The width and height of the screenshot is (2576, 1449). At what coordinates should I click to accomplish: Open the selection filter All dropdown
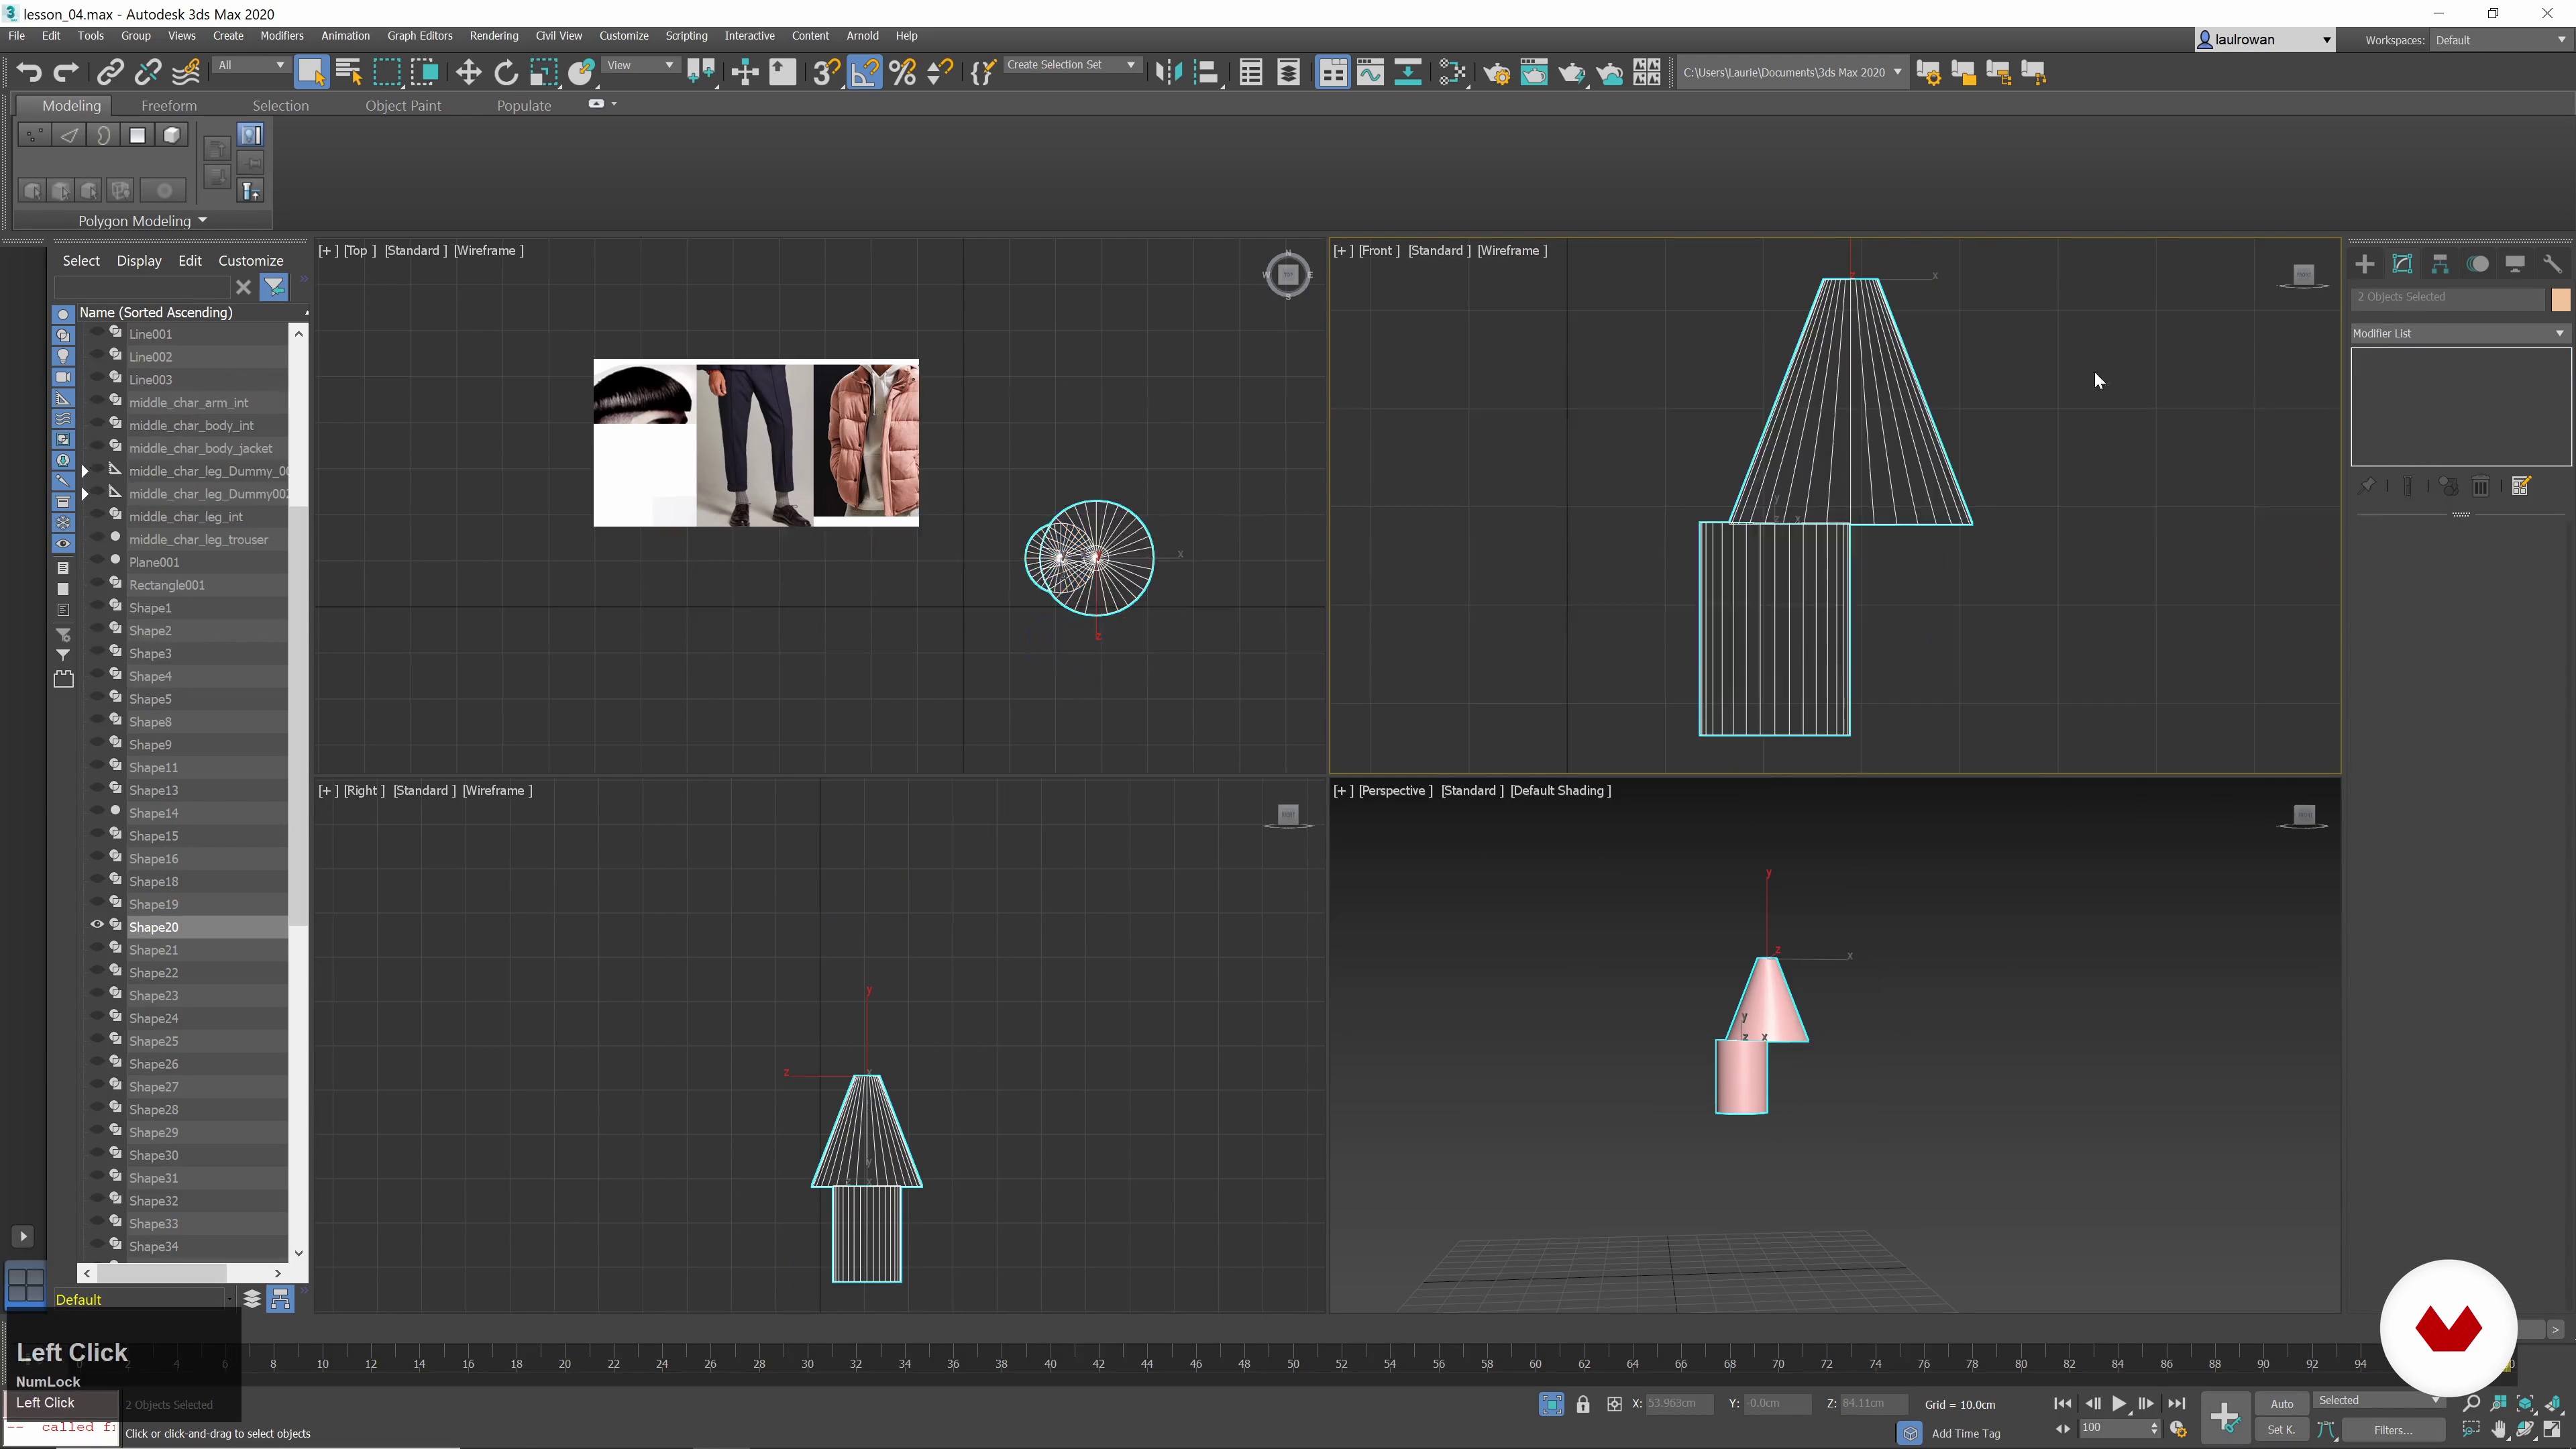pyautogui.click(x=251, y=65)
